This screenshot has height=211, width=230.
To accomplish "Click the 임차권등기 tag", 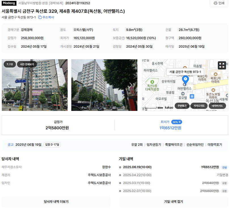I will click(x=154, y=145).
